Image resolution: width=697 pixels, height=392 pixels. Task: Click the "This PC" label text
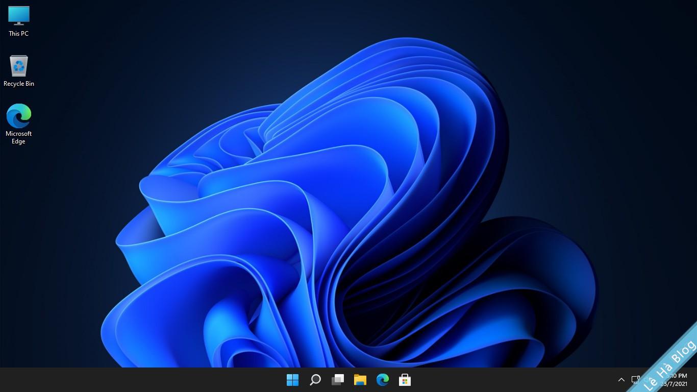[19, 34]
